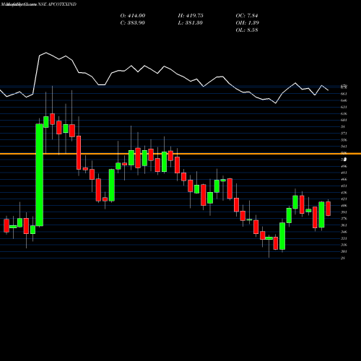Select the open value O: 414.00
Screen dimensions: 361x361
pyautogui.click(x=133, y=16)
